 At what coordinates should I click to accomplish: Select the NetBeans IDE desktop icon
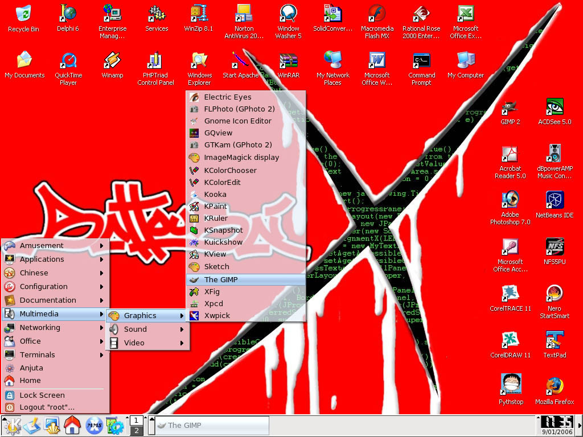click(x=555, y=205)
